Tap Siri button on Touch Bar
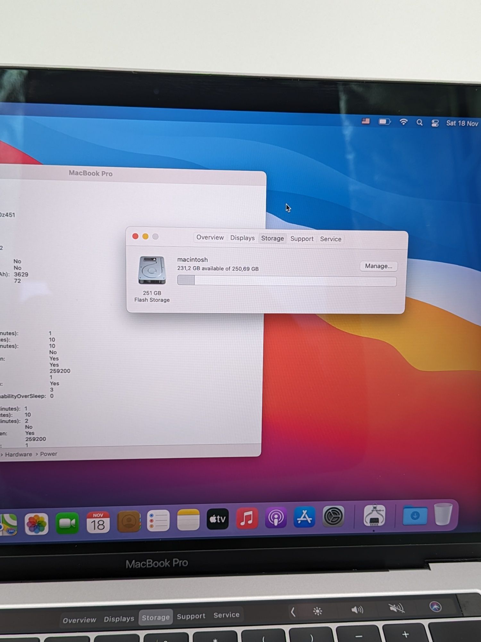The height and width of the screenshot is (642, 481). 435,607
